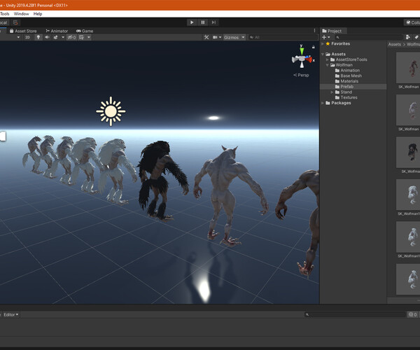Switch to the Animator tab
The height and width of the screenshot is (350, 420).
pyautogui.click(x=57, y=31)
